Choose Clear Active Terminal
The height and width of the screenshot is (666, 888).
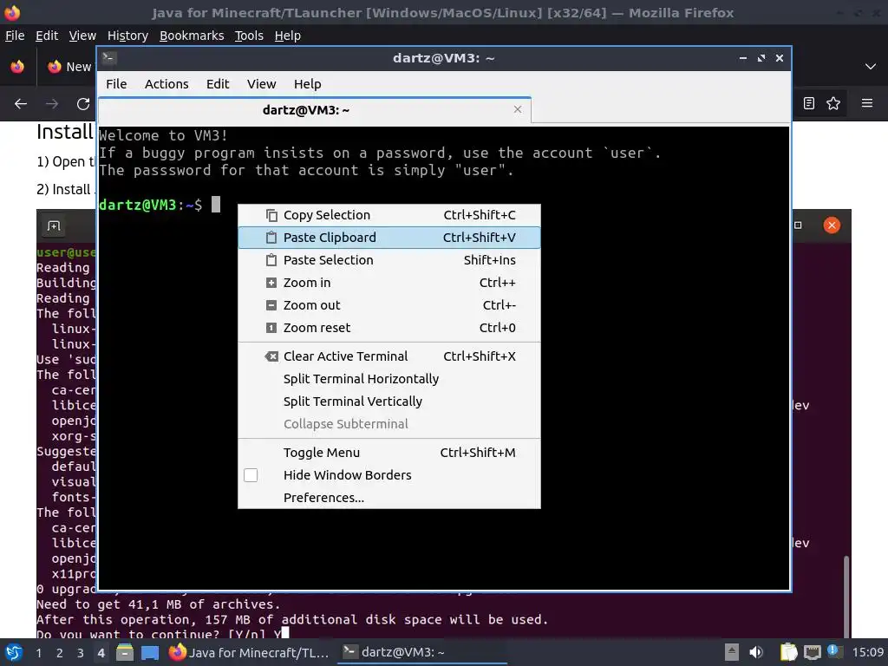tap(389, 356)
